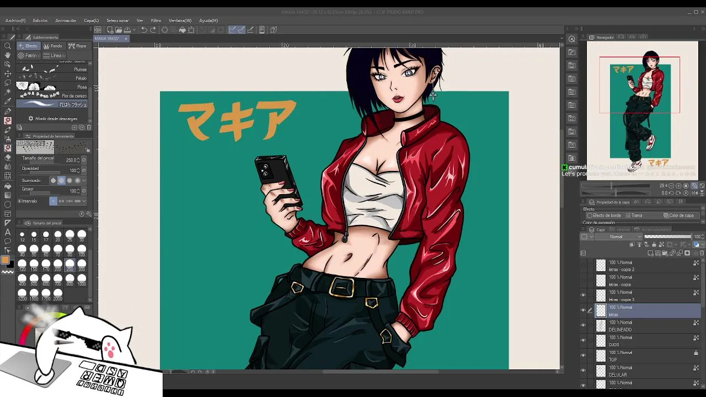
Task: Click the Undo arrow in command bar
Action: [x=144, y=30]
